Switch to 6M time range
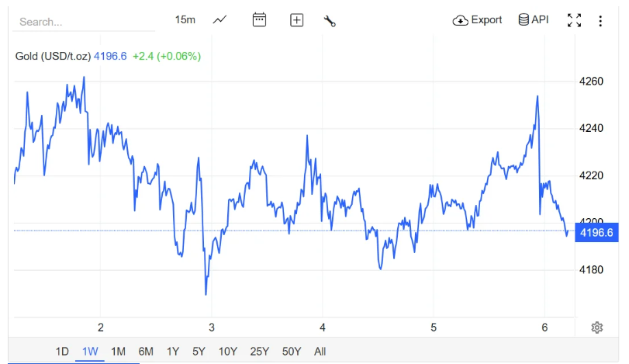The height and width of the screenshot is (364, 629). click(146, 352)
